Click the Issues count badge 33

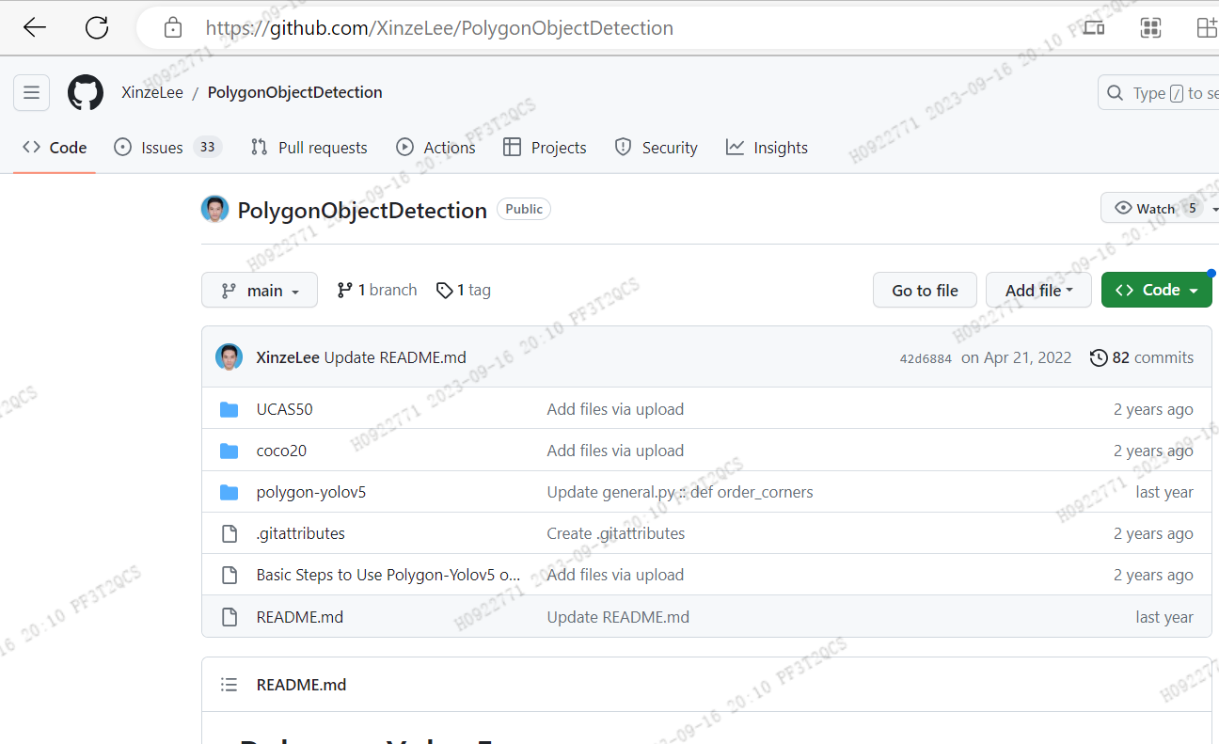208,147
